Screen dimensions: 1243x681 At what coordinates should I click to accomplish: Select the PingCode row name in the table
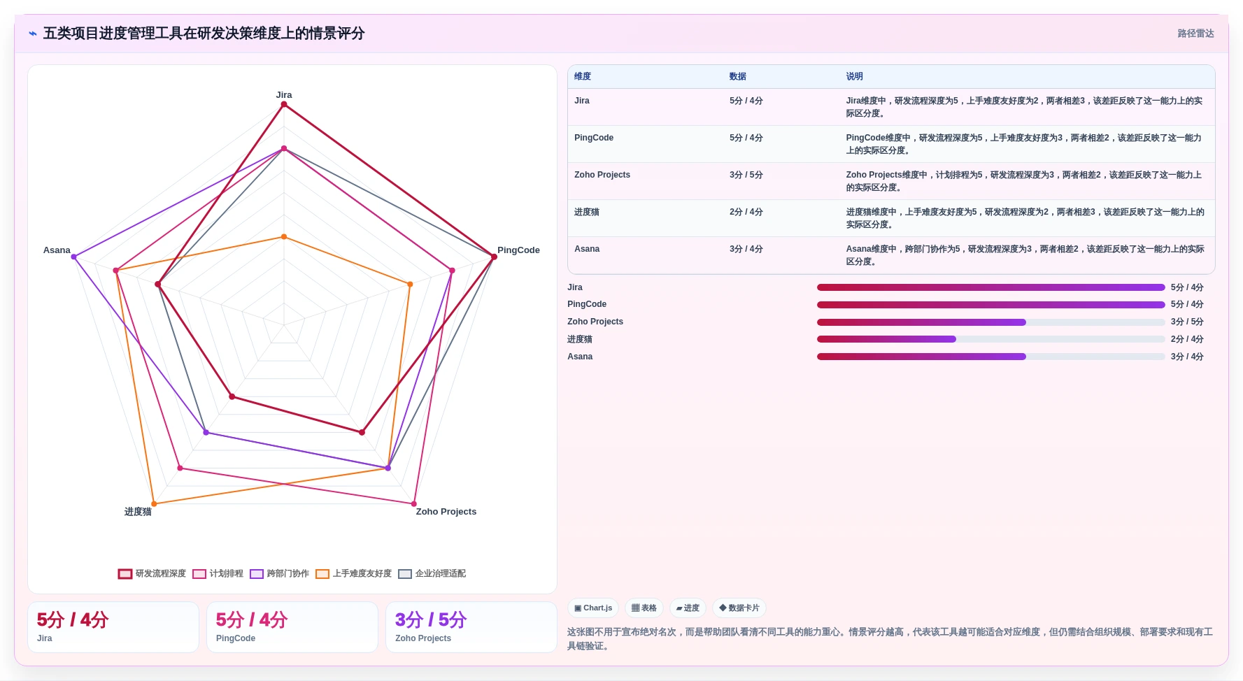click(x=594, y=138)
